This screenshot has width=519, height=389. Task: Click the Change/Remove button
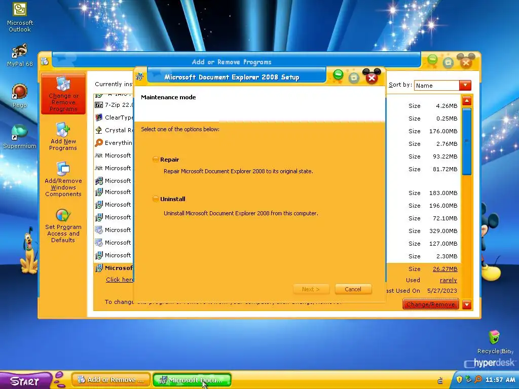click(x=431, y=304)
